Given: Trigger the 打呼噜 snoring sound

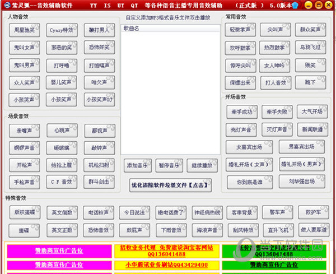Looking at the screenshot, I should point(62,66).
